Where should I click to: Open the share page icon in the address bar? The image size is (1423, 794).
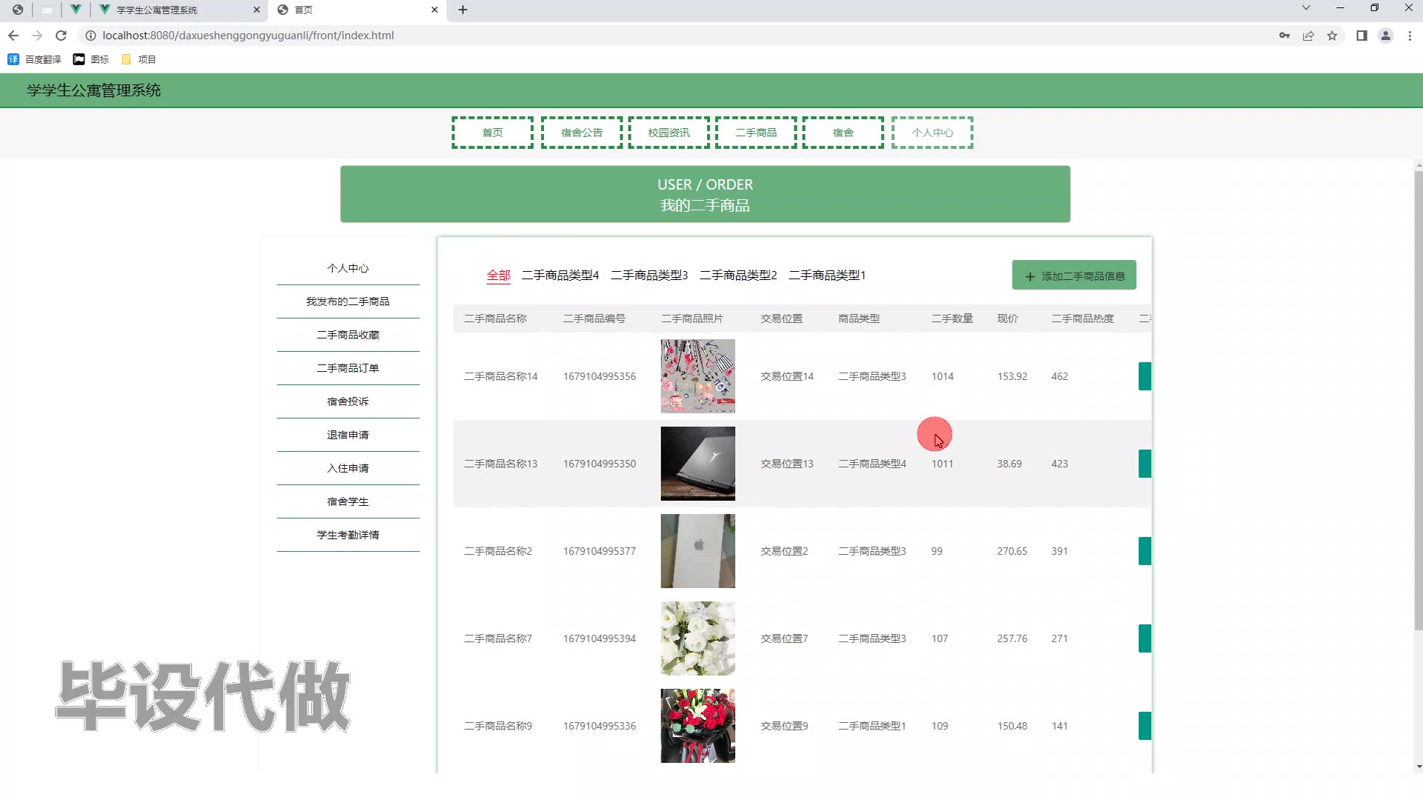(1308, 36)
